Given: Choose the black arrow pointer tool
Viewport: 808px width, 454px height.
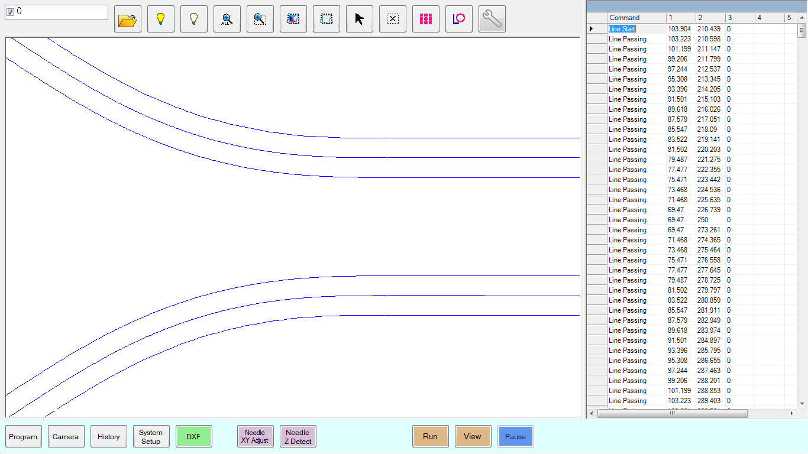Looking at the screenshot, I should click(359, 19).
